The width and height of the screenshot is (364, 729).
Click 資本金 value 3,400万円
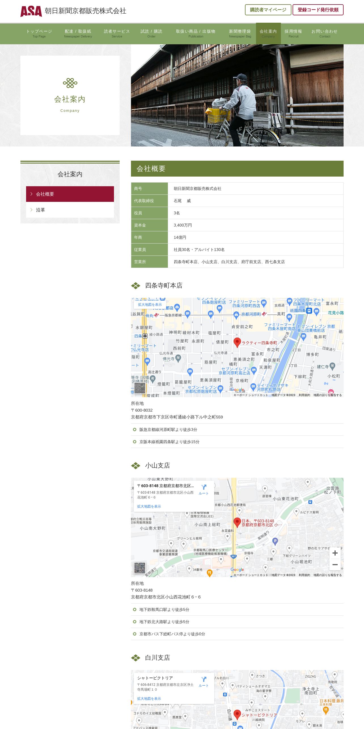183,225
